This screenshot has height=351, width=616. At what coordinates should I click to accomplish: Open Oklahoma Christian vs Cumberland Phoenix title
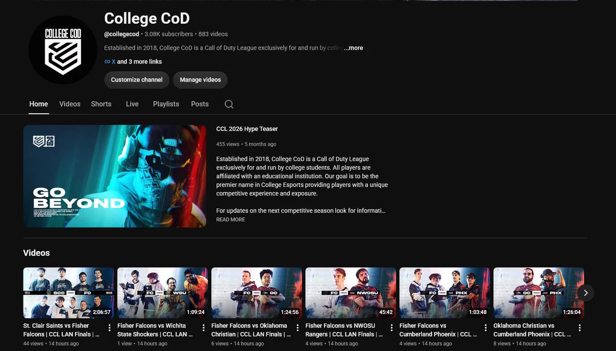coord(532,330)
